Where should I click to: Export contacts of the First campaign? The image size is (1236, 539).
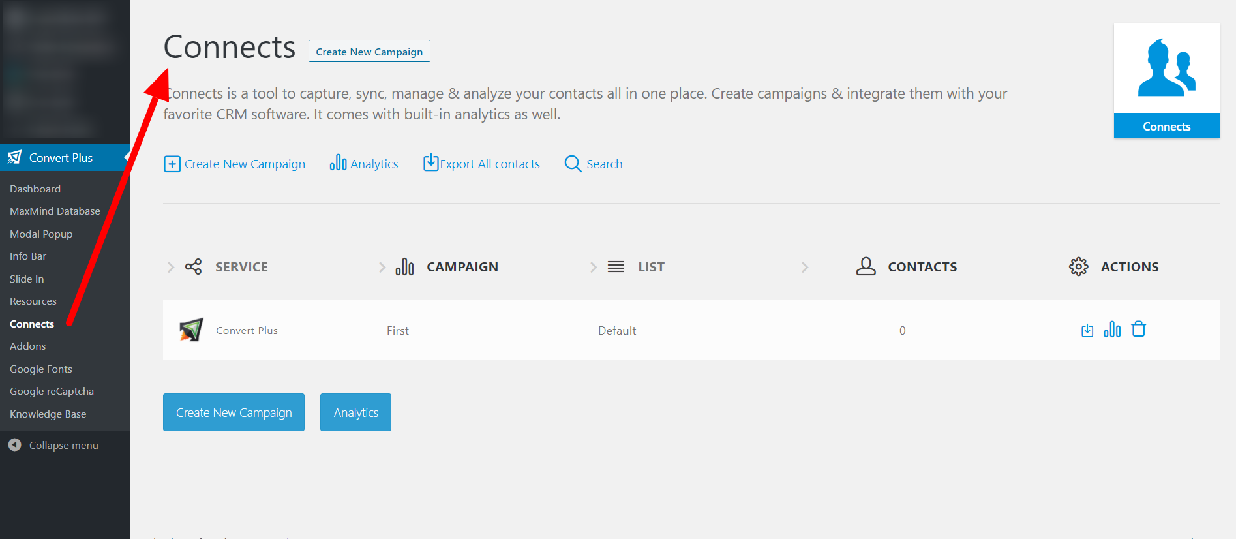pyautogui.click(x=1087, y=330)
